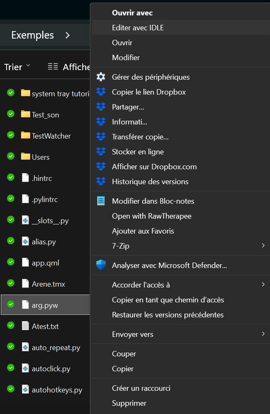Choose Editer avec IDLE

tap(138, 28)
